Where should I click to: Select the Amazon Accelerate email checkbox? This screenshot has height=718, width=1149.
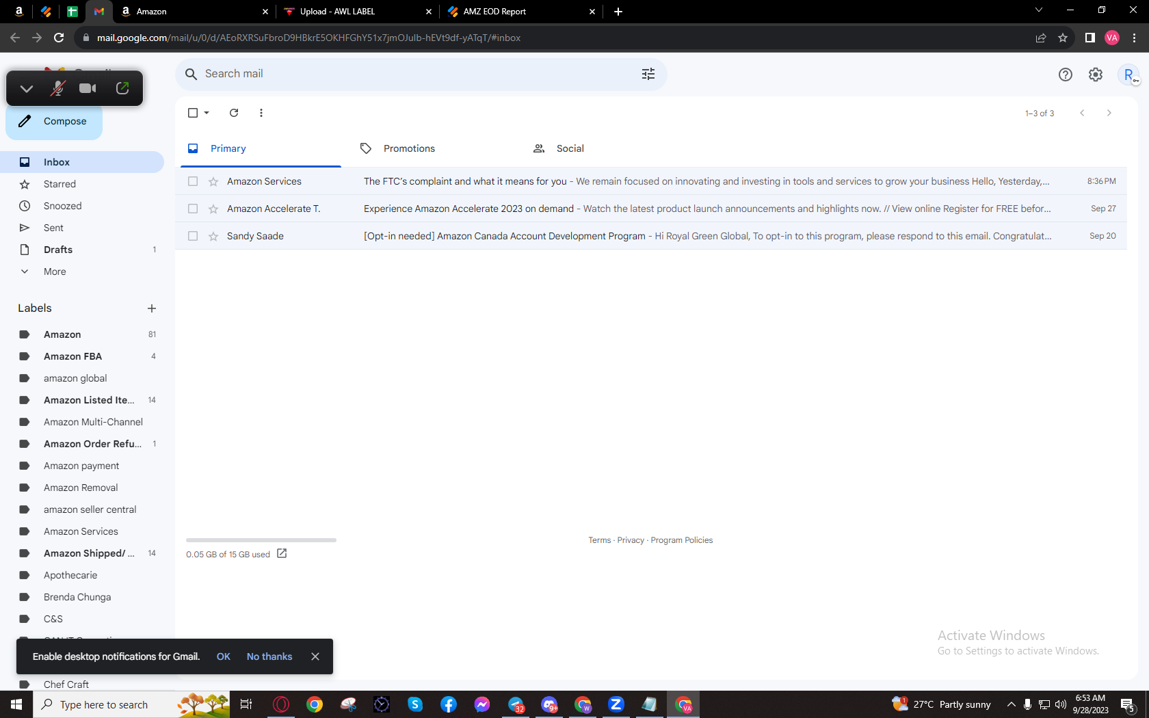tap(193, 209)
